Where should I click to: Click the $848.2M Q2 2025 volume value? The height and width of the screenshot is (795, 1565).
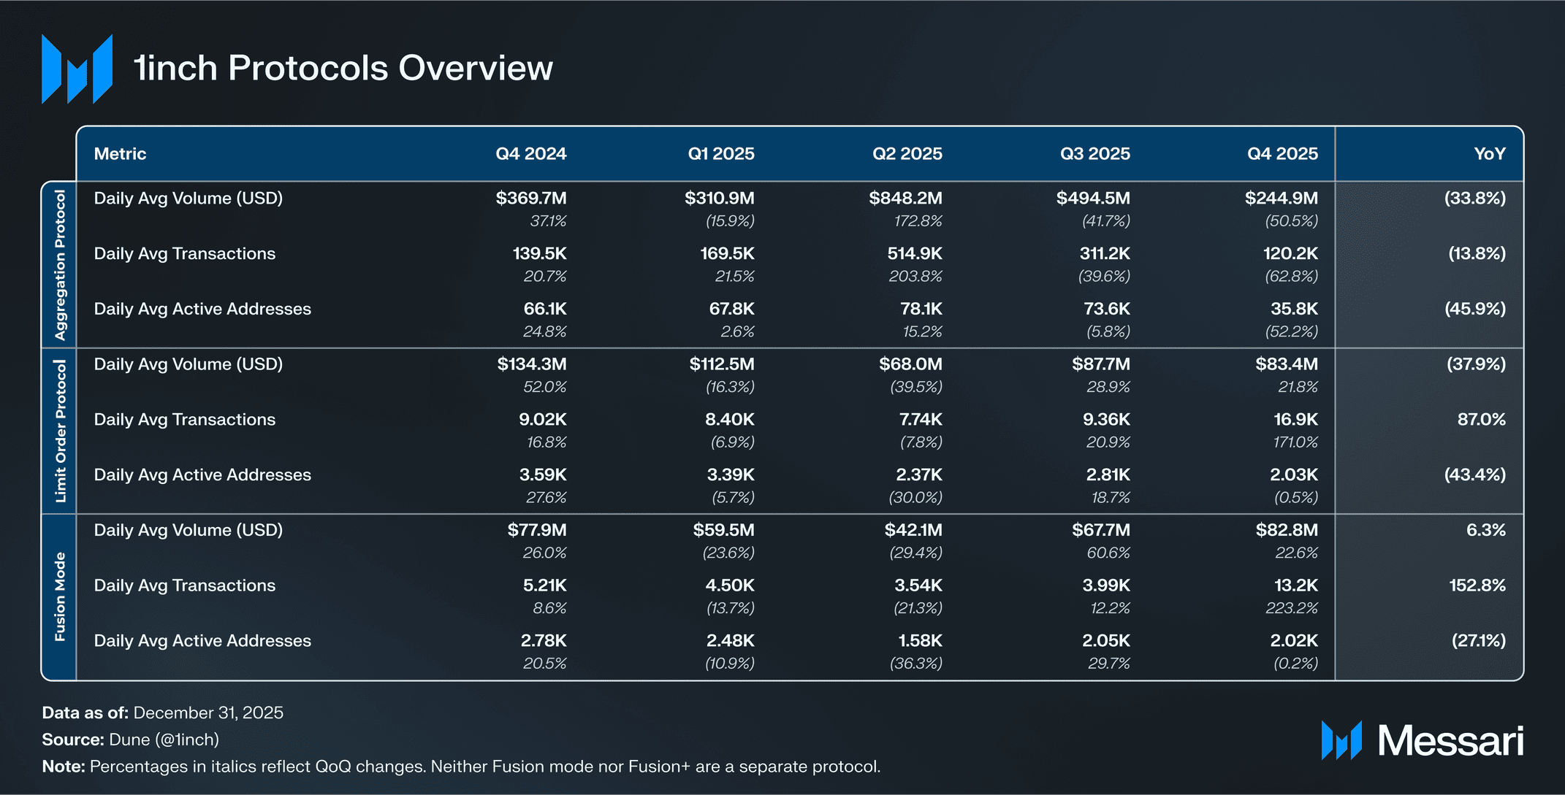point(905,199)
